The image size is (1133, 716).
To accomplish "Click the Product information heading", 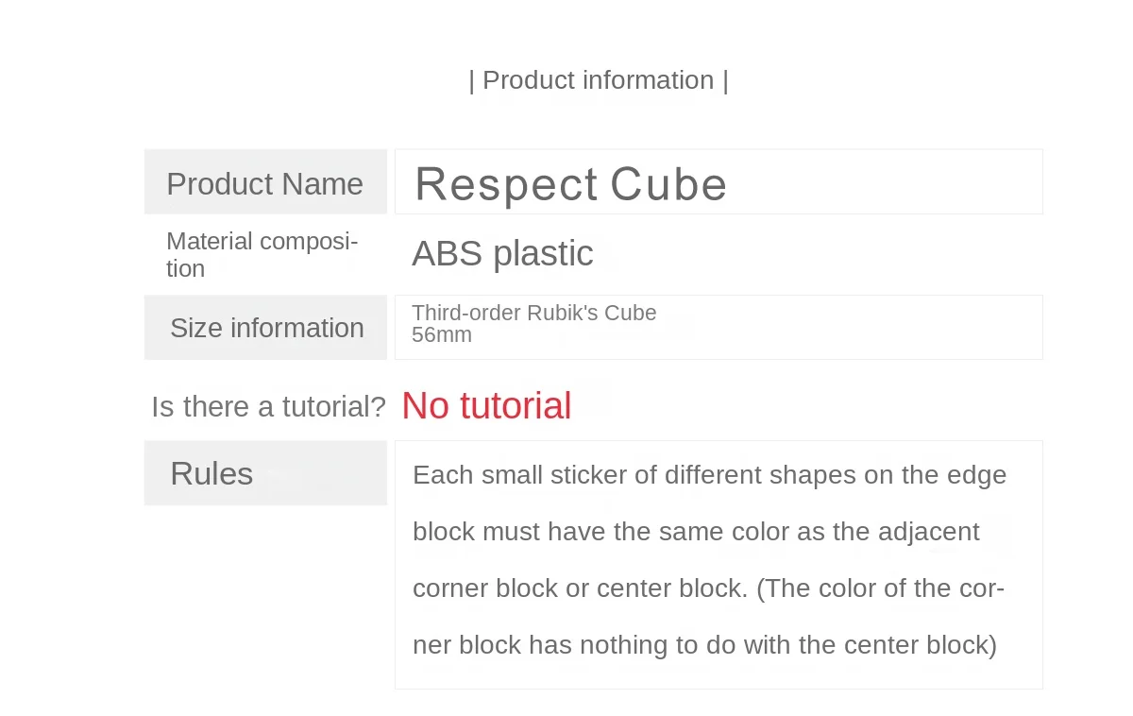I will click(x=599, y=80).
